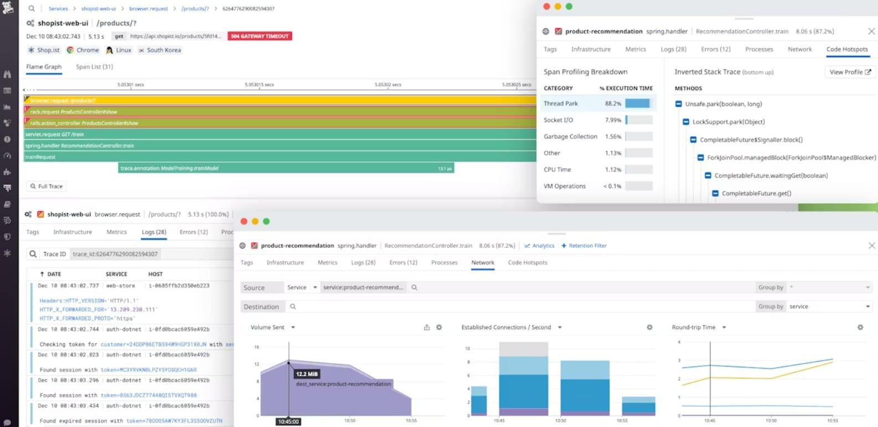The height and width of the screenshot is (427, 878).
Task: Open the APM sidebar icon
Action: coord(7,188)
